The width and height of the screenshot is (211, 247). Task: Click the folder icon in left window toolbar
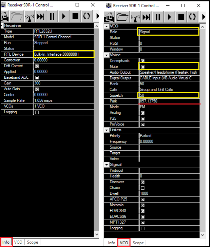click(17, 17)
